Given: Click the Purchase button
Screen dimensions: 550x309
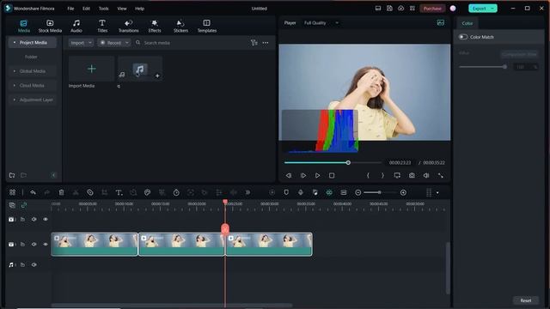Looking at the screenshot, I should pyautogui.click(x=432, y=9).
